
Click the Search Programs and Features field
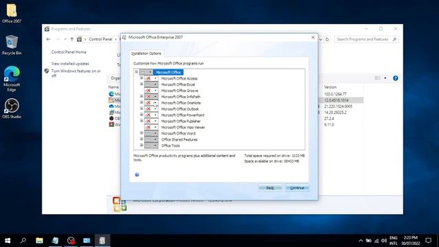(366, 40)
